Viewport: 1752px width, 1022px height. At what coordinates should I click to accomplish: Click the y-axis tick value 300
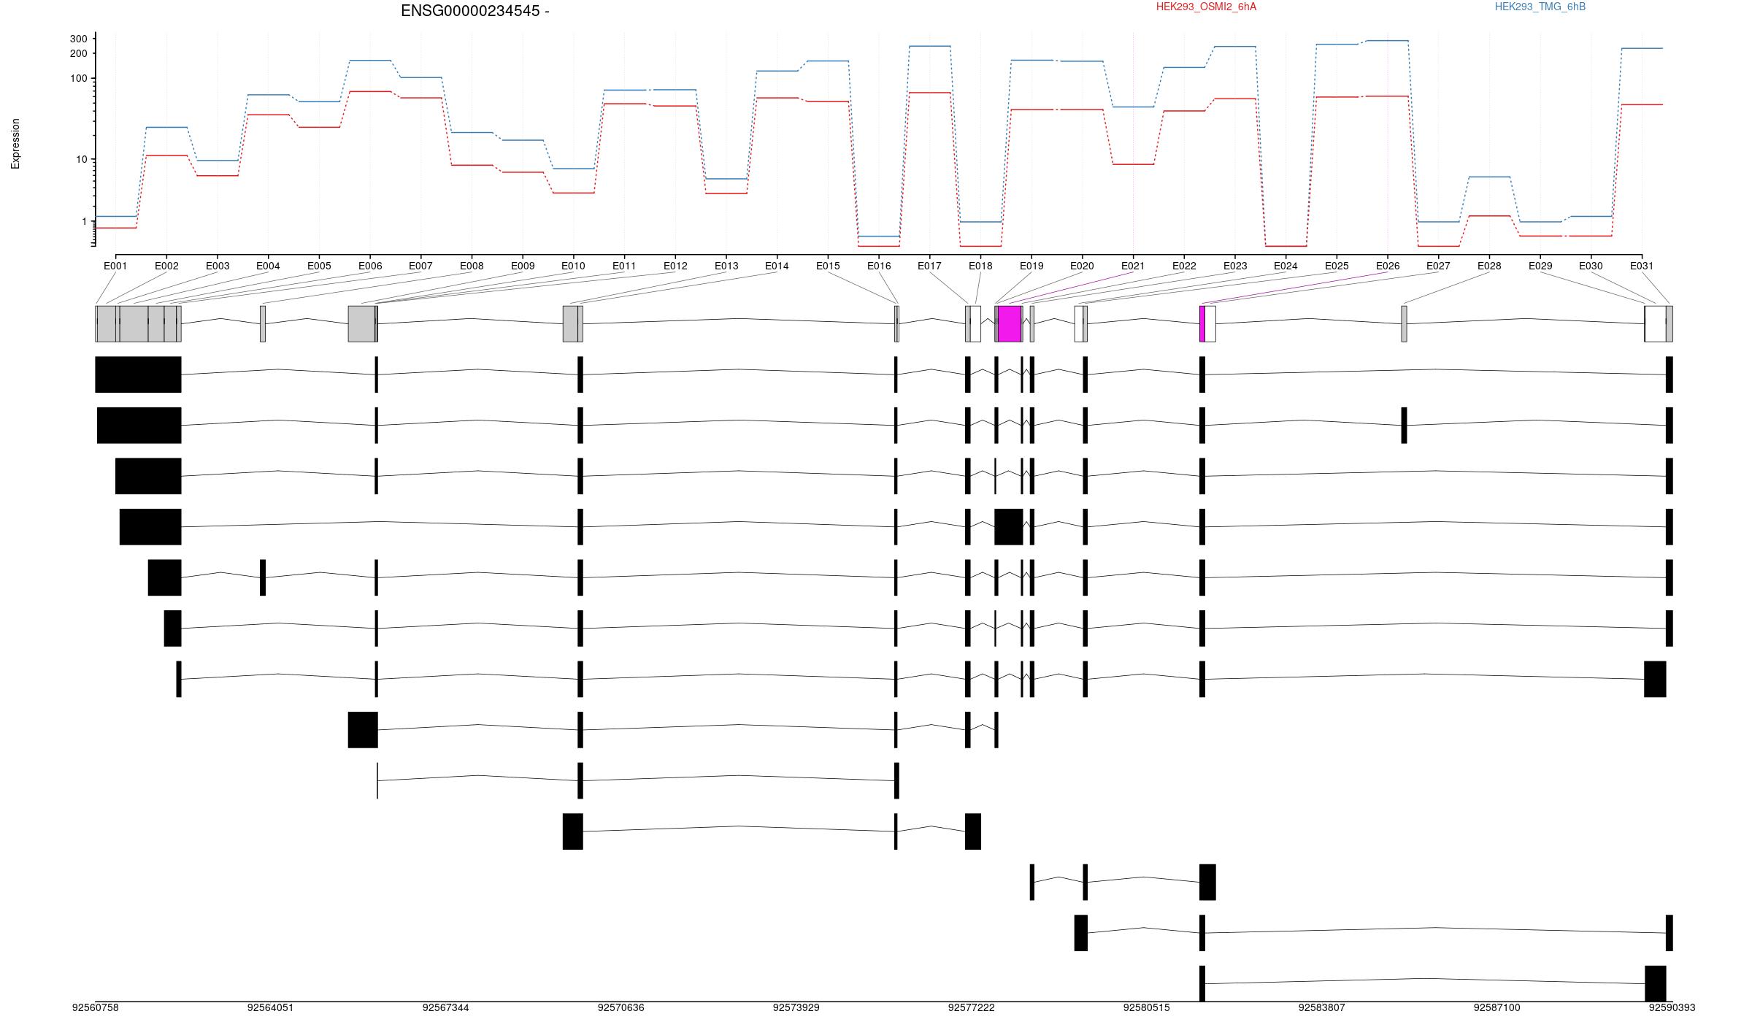[x=78, y=39]
